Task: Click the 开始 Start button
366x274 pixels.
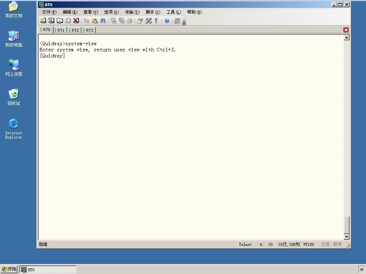Action: coord(9,269)
